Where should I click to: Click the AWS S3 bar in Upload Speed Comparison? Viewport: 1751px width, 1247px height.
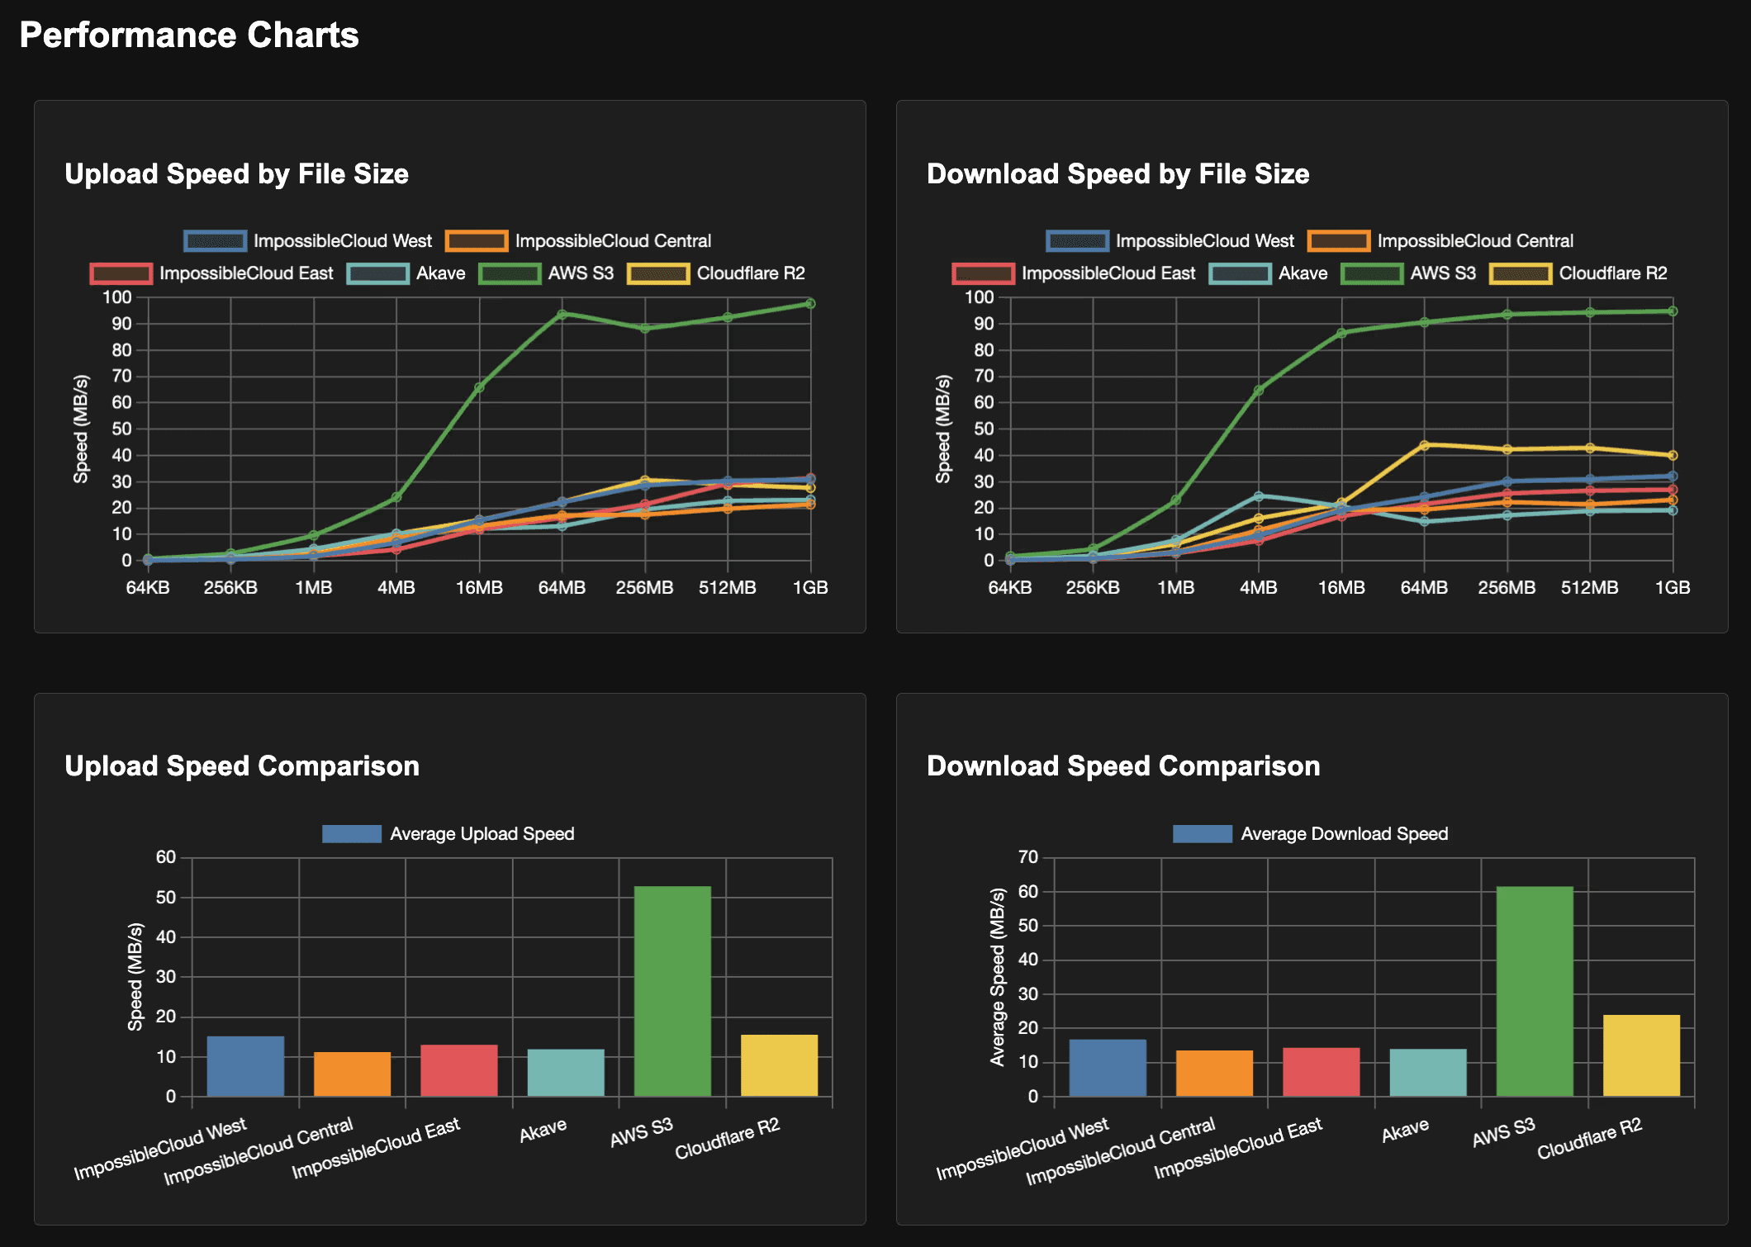[672, 992]
